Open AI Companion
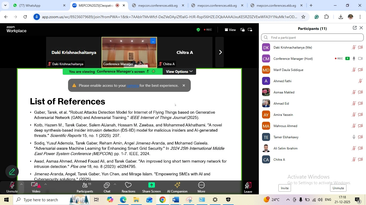Viewport: 366px width, 205px height. pyautogui.click(x=177, y=187)
